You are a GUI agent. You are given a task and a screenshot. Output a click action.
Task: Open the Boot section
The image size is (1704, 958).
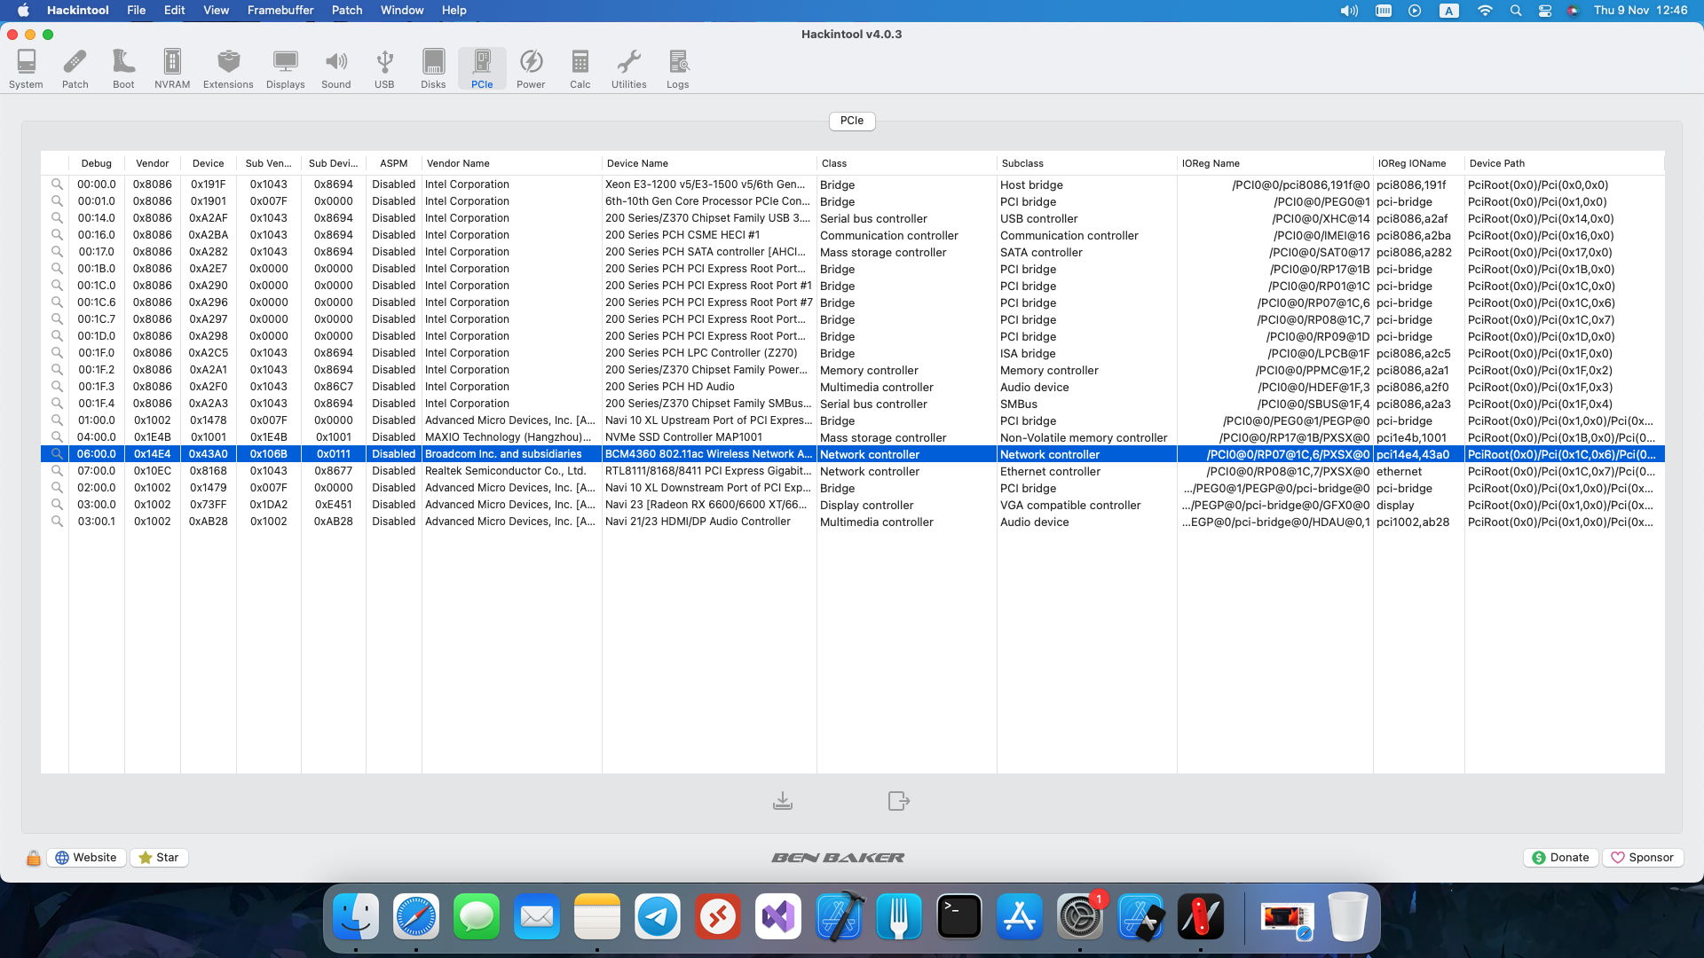click(123, 68)
